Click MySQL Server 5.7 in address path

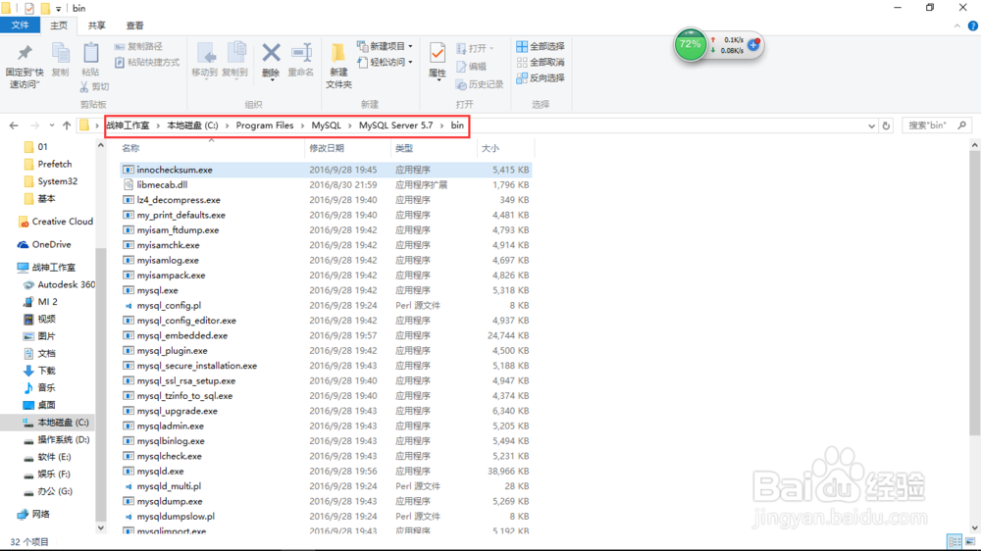coord(395,125)
